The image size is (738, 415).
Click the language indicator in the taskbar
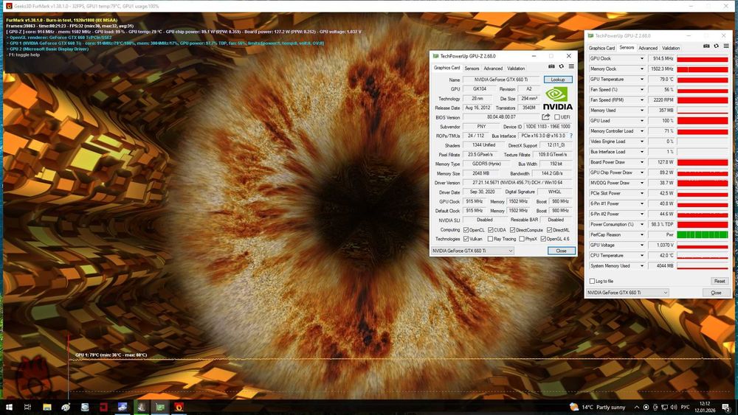[686, 407]
